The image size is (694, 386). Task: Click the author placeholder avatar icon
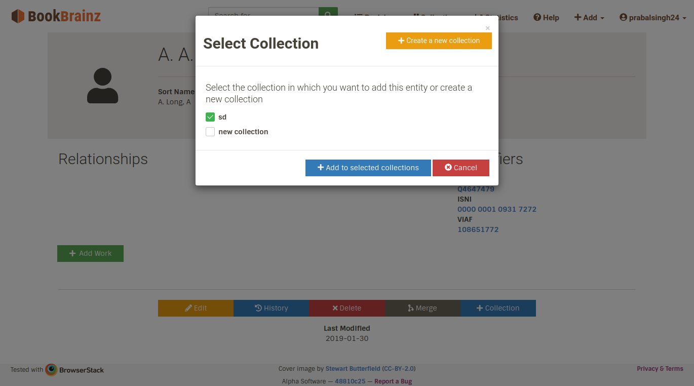pos(102,86)
